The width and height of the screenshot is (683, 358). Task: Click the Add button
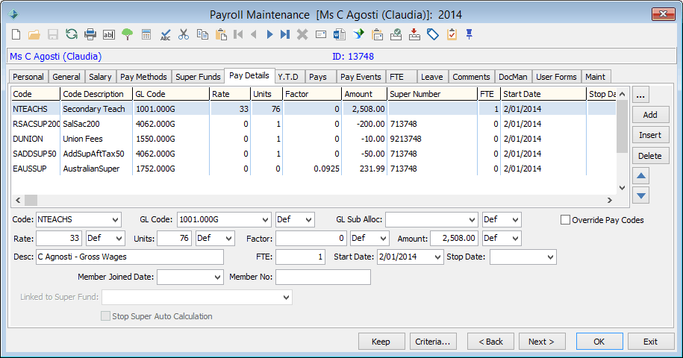coord(650,115)
